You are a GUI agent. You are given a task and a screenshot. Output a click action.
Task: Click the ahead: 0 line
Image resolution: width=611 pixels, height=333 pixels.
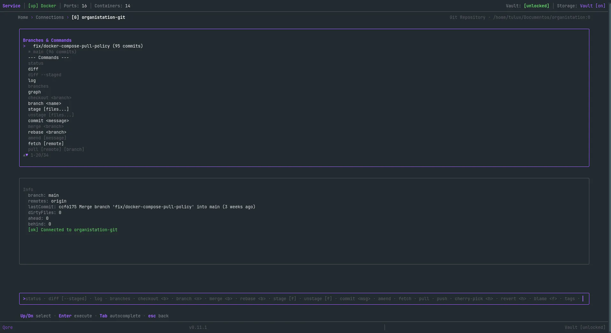tap(38, 218)
